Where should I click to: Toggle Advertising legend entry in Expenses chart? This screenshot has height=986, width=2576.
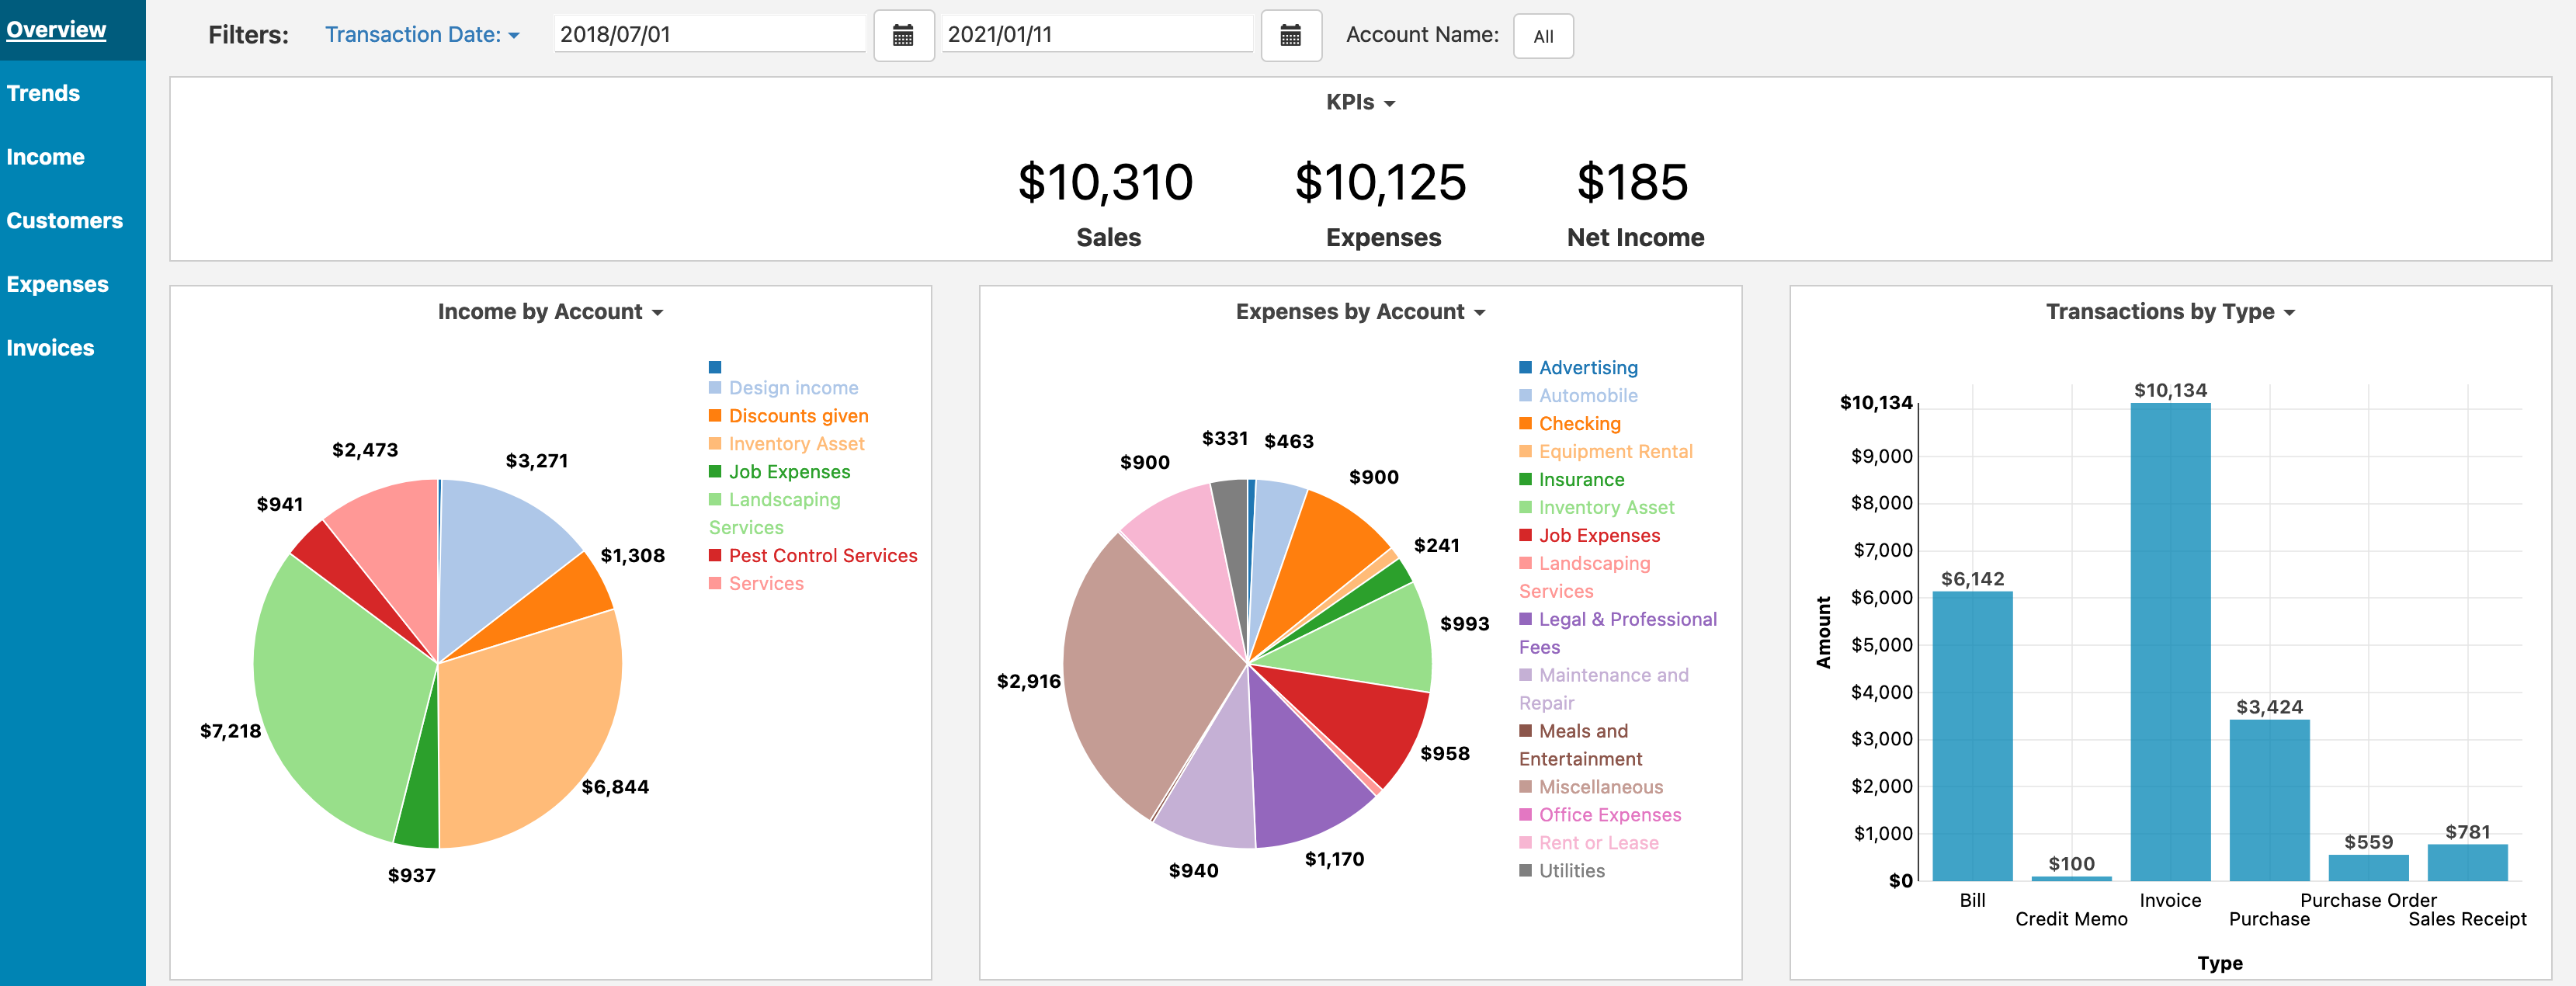point(1587,368)
